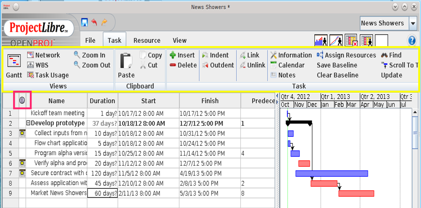Click the black summary Gantt bar
Image resolution: width=421 pixels, height=208 pixels.
(299, 123)
